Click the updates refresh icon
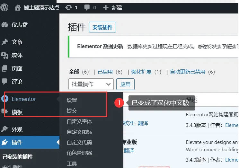This screenshot has height=168, width=239. click(x=69, y=7)
